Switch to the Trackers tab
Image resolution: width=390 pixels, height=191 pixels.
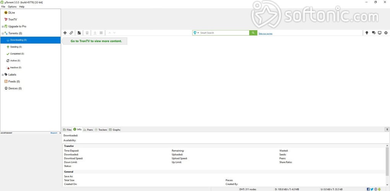tap(101, 130)
